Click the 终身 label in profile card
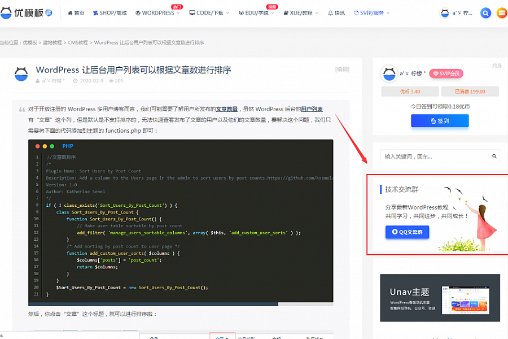Screen dimensions: 508x339 pyautogui.click(x=497, y=66)
